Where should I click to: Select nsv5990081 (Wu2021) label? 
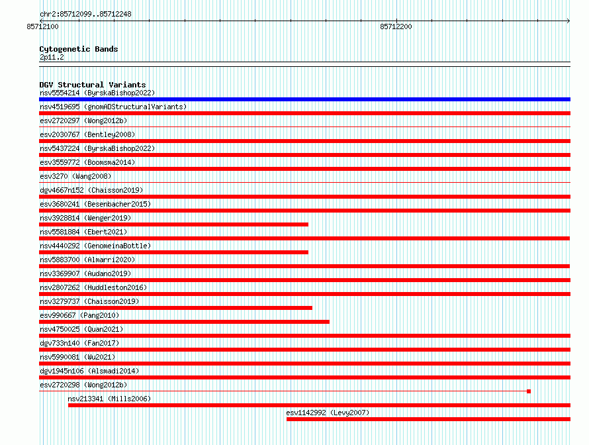(x=77, y=357)
